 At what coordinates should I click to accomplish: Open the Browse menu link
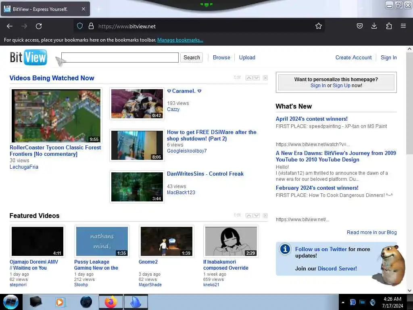(x=221, y=57)
